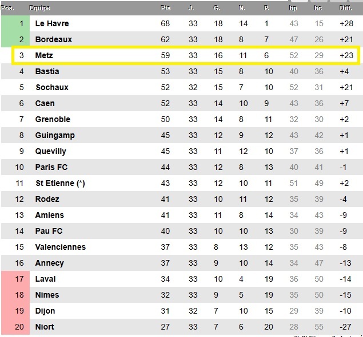Open the Valenciennes team link
The image size is (363, 337).
[60, 247]
